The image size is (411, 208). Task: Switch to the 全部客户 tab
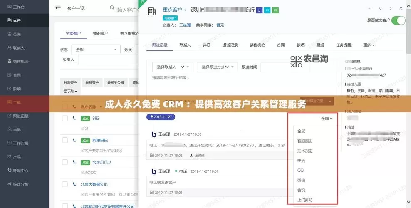[x=73, y=33]
